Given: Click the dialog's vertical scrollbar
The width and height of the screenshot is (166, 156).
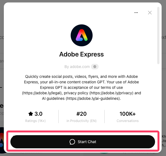Looking at the screenshot, I should [x=158, y=36].
